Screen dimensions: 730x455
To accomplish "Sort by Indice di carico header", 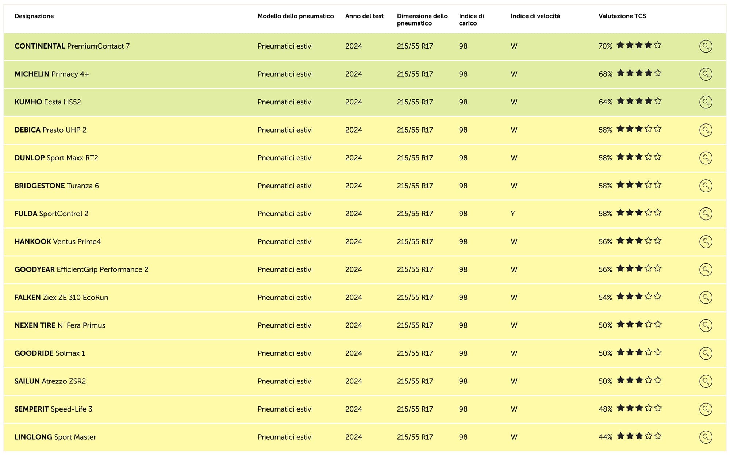I will pos(471,20).
